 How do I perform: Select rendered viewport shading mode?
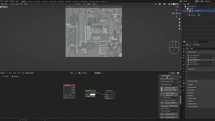pyautogui.click(x=178, y=4)
